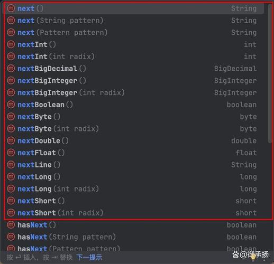
Task: Click the nextLong(int radix) method name
Action: coord(58,189)
